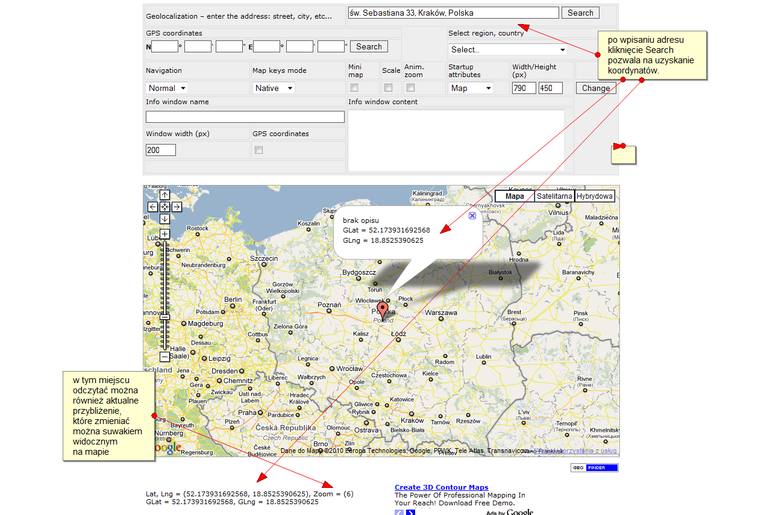This screenshot has width=761, height=515.
Task: Toggle the Anim. zoom checkbox
Action: 410,88
